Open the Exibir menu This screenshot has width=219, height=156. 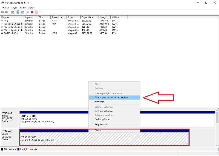pyautogui.click(x=23, y=8)
